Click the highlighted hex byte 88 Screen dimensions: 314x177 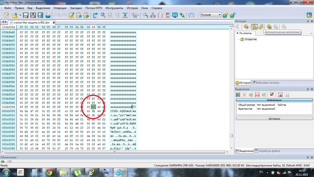[93, 107]
